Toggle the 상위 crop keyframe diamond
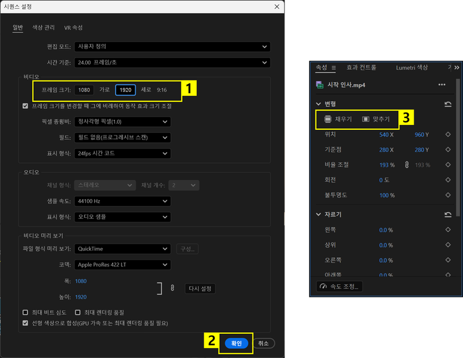 tap(448, 245)
